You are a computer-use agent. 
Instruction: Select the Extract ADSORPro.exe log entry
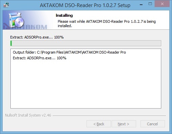point(40,58)
